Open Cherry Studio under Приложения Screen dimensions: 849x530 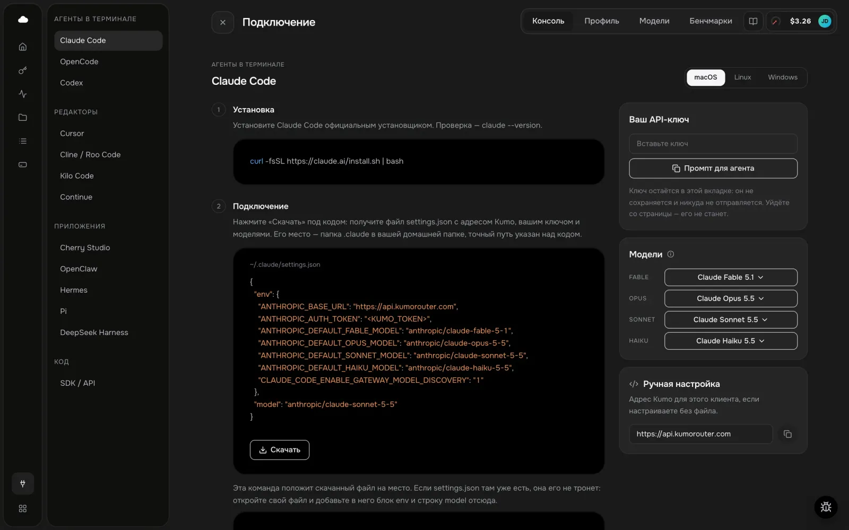coord(108,248)
